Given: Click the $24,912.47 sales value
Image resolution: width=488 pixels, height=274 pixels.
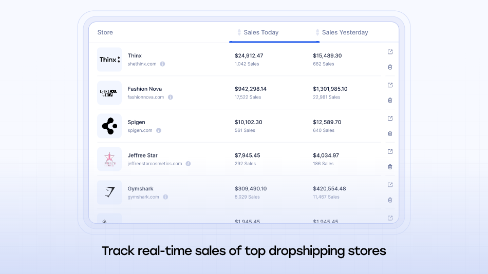Looking at the screenshot, I should point(249,55).
